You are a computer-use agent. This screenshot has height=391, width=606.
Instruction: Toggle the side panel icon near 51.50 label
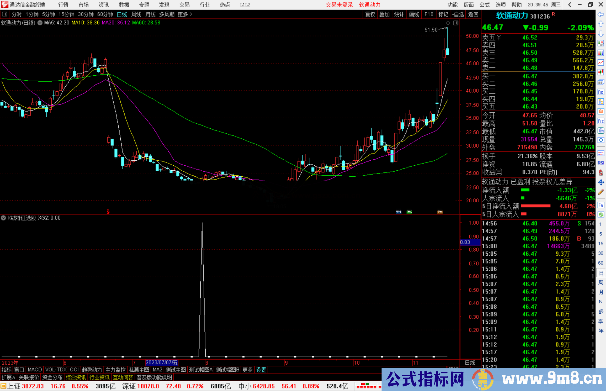point(456,23)
